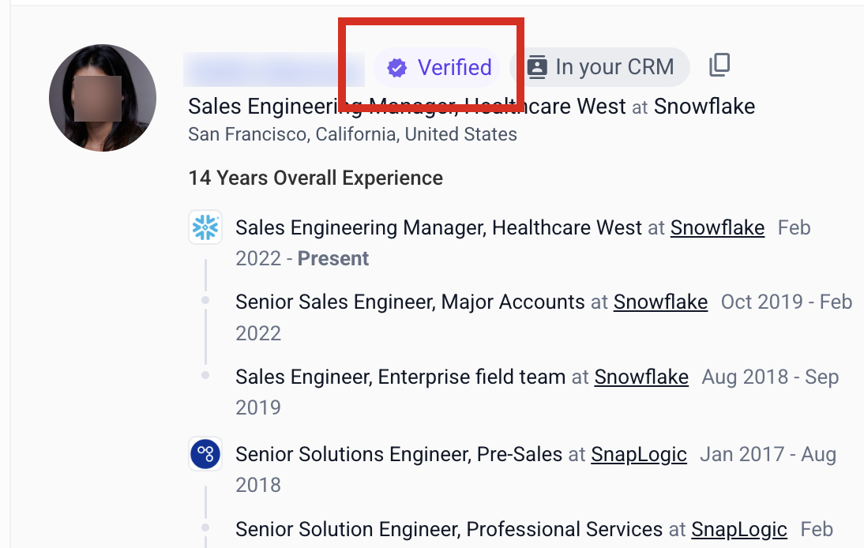Click the blurred contact name
Image resolution: width=864 pixels, height=548 pixels.
tap(273, 69)
